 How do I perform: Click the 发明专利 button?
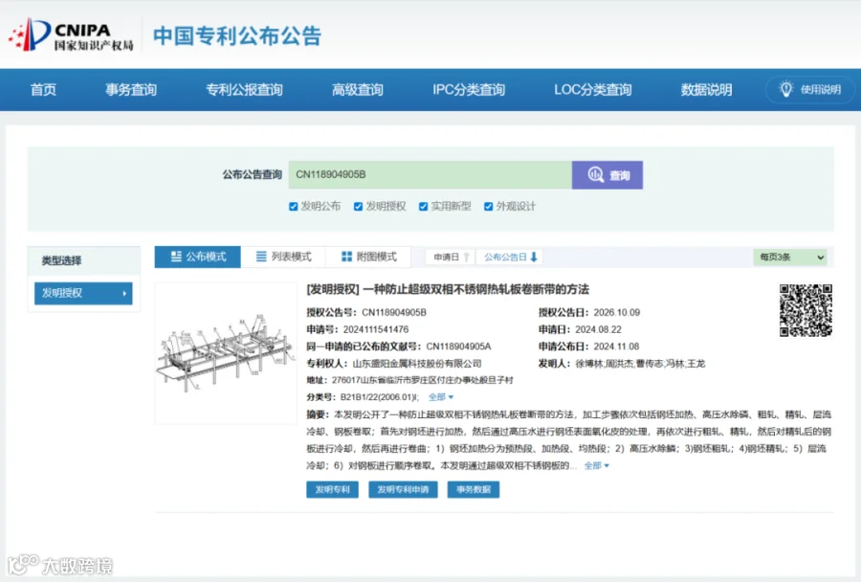(332, 489)
